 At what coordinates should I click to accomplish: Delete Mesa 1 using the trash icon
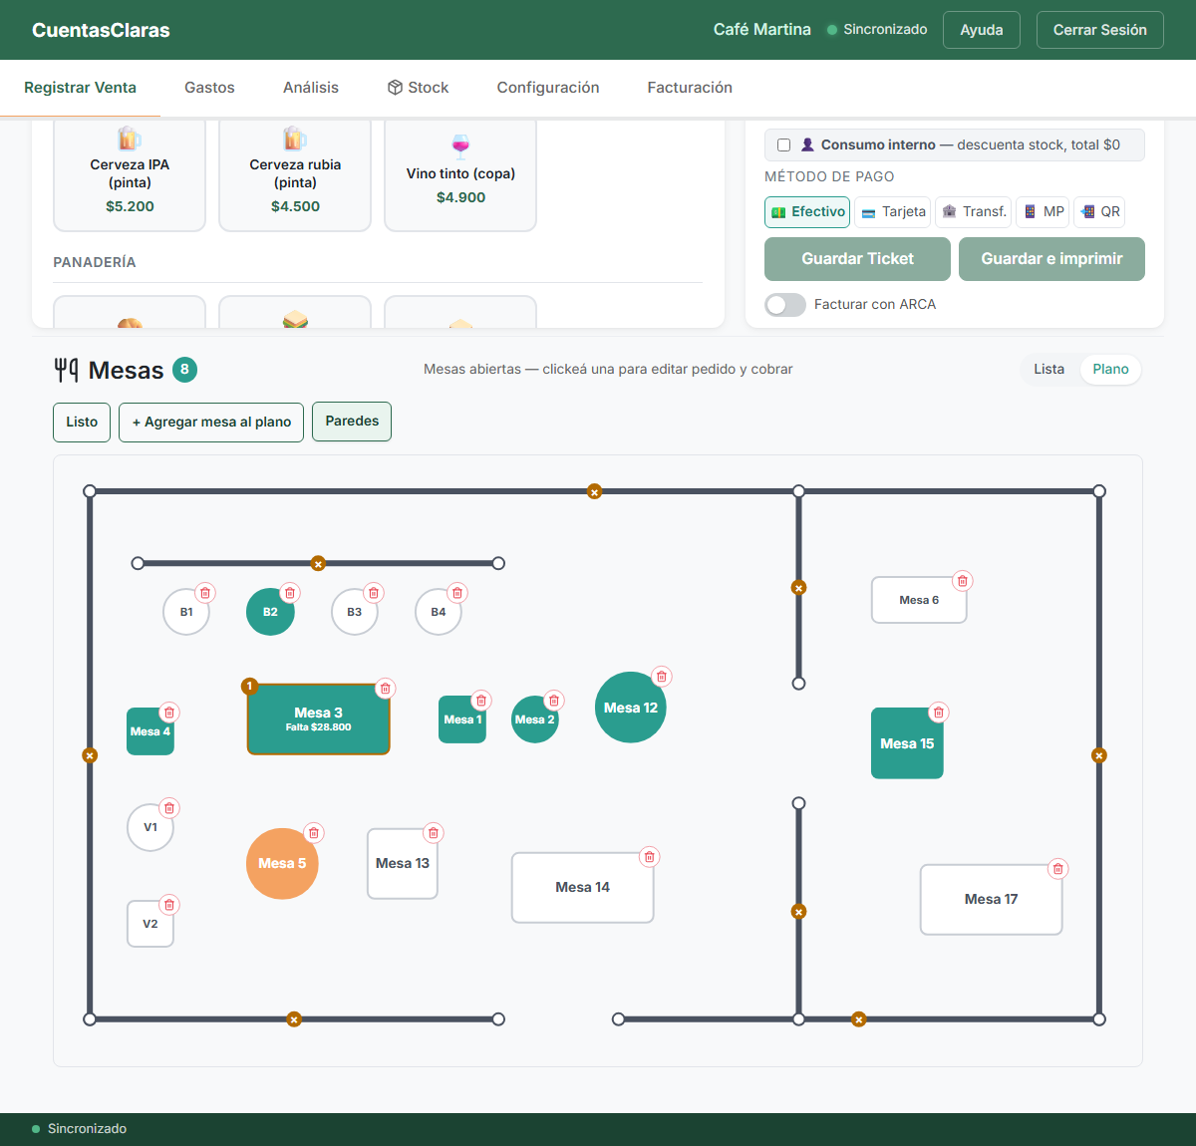pyautogui.click(x=481, y=701)
